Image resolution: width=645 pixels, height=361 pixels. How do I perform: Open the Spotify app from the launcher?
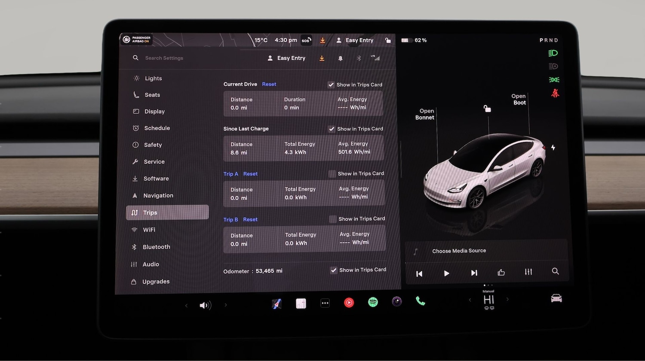tap(372, 302)
